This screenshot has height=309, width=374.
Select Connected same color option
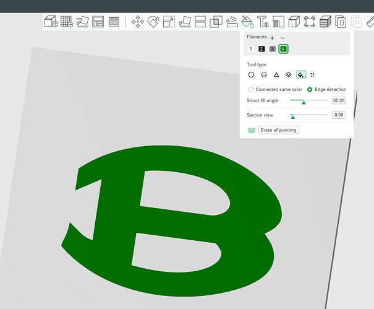pos(275,89)
